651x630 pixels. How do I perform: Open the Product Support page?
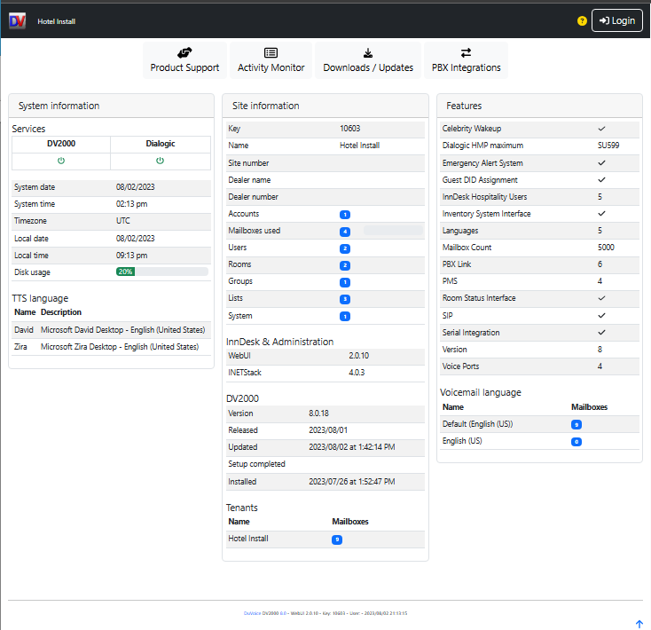184,60
